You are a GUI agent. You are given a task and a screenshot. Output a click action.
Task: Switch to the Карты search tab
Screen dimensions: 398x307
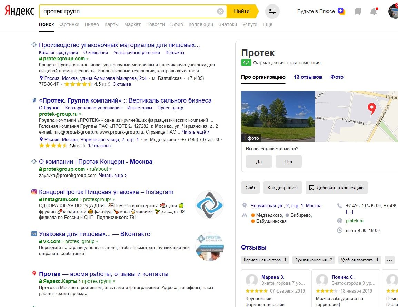111,24
